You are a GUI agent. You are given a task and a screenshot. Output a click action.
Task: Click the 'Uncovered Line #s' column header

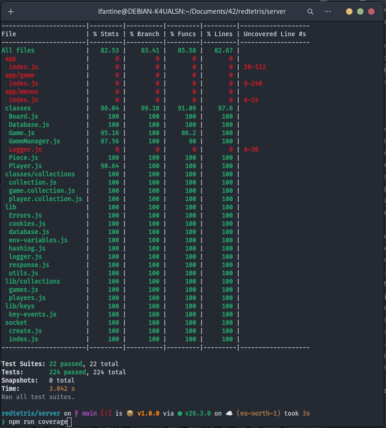[275, 34]
